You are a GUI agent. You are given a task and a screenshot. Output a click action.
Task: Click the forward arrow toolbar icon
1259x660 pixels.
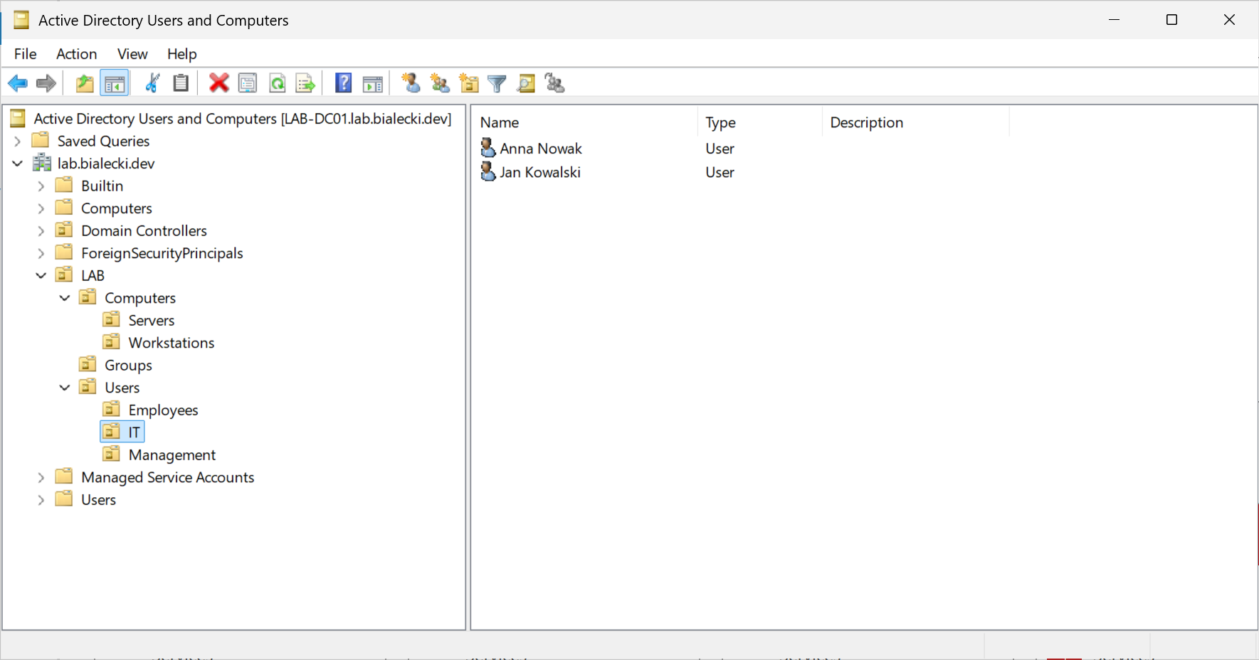tap(46, 83)
